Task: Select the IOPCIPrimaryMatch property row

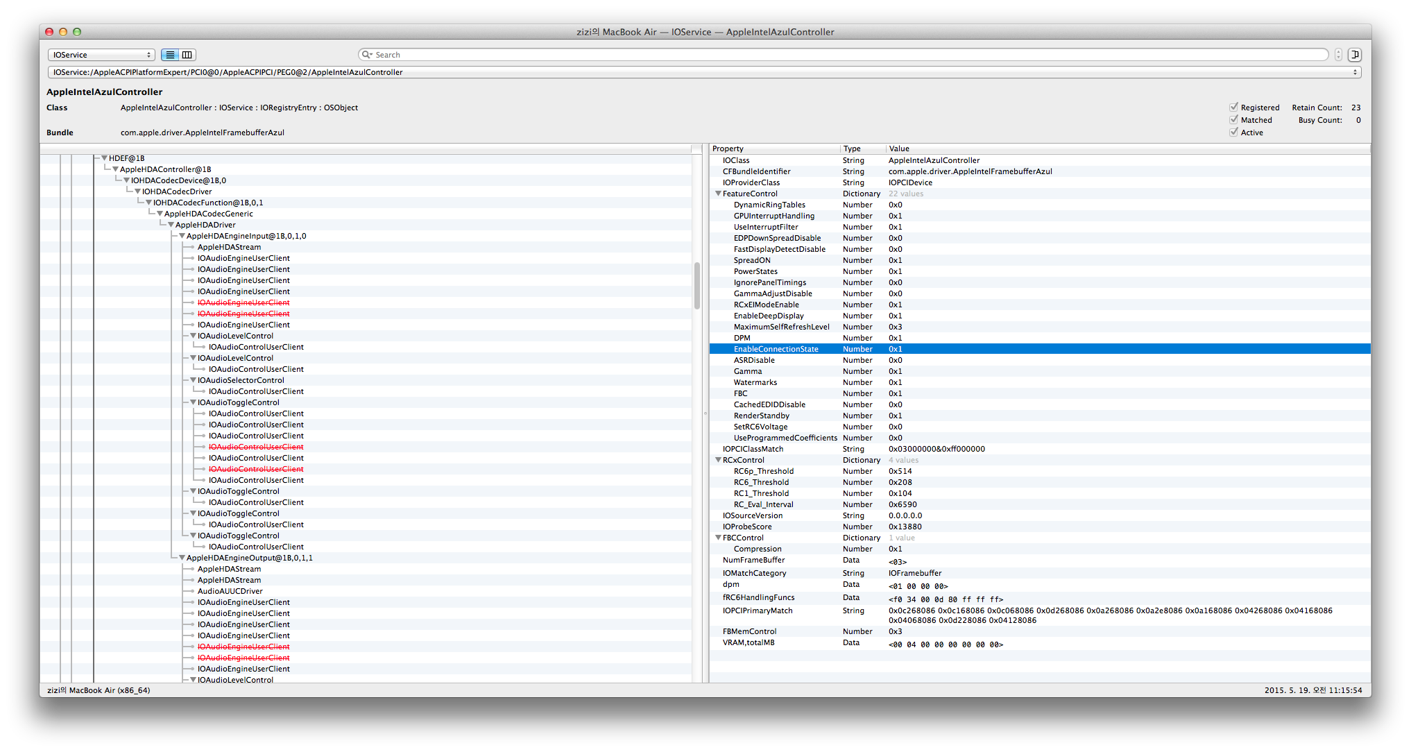Action: 1040,615
